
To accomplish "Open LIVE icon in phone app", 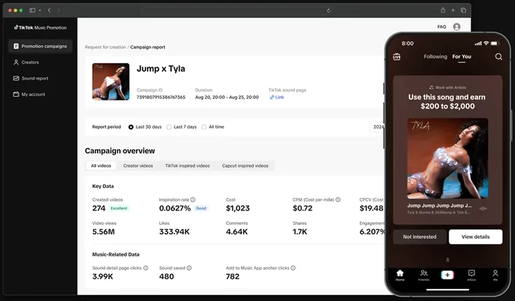I will coord(397,56).
